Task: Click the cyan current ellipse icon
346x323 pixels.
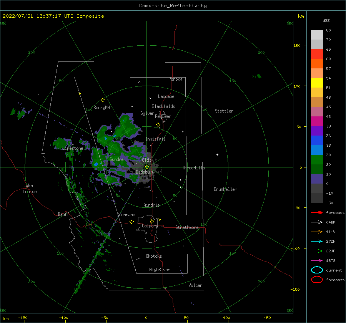Action: (317, 270)
